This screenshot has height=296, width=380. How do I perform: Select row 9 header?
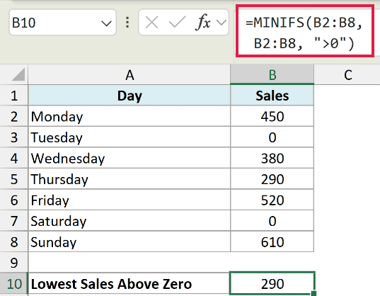pos(14,263)
